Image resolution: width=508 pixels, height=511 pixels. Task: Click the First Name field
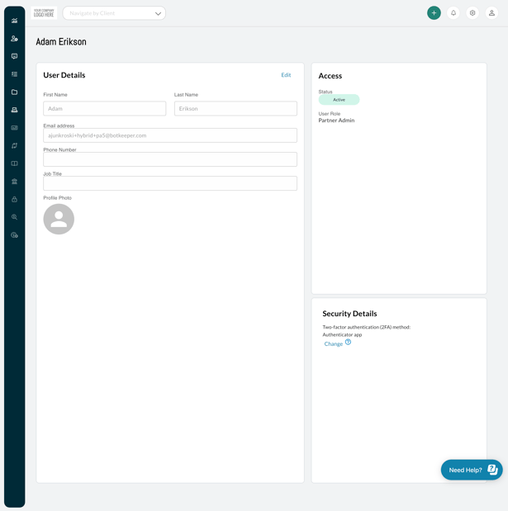click(x=105, y=108)
